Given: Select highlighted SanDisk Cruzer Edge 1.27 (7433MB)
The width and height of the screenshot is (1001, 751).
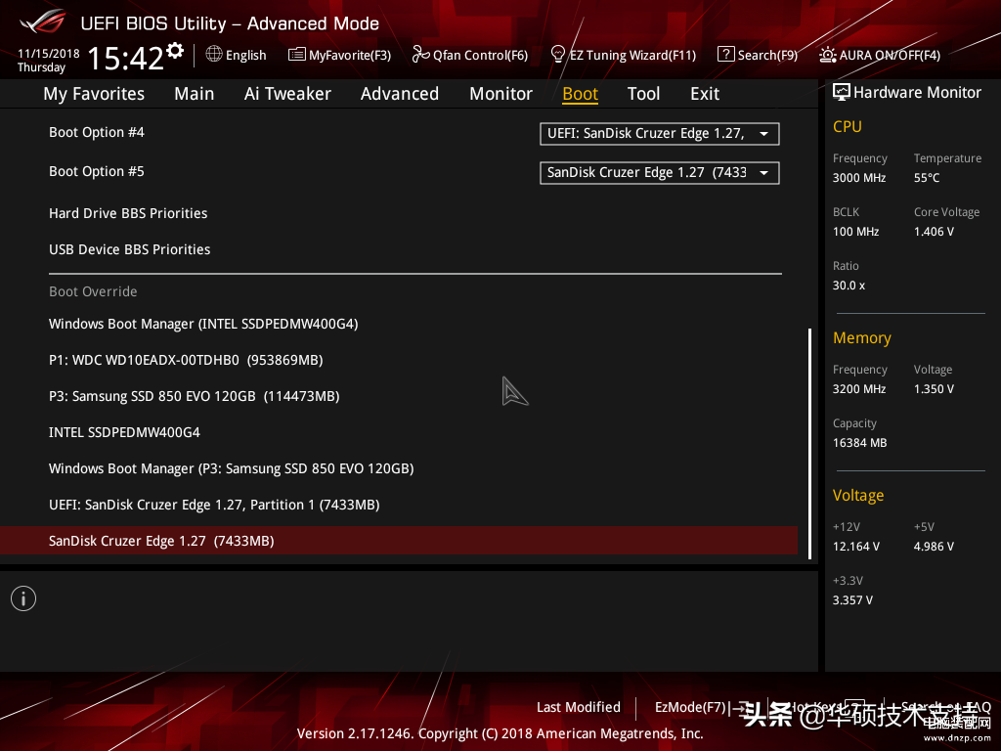Looking at the screenshot, I should point(399,541).
